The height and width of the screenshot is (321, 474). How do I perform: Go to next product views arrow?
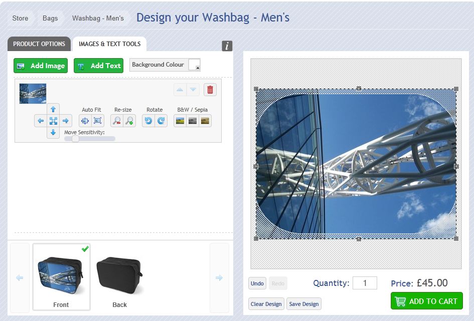[x=219, y=277]
